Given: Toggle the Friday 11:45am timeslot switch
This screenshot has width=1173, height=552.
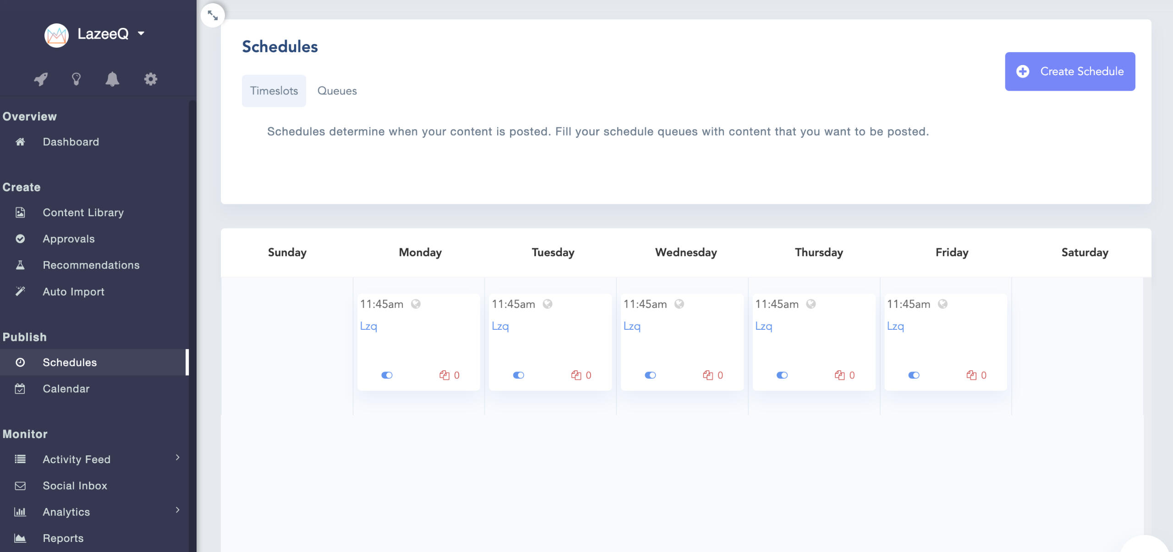Looking at the screenshot, I should (x=914, y=375).
